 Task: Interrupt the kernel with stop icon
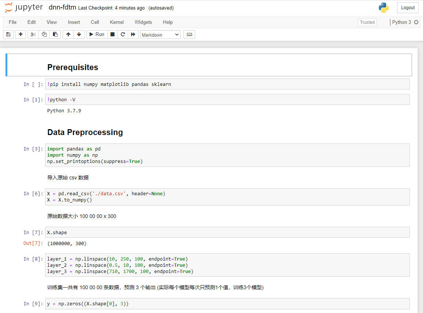point(112,34)
